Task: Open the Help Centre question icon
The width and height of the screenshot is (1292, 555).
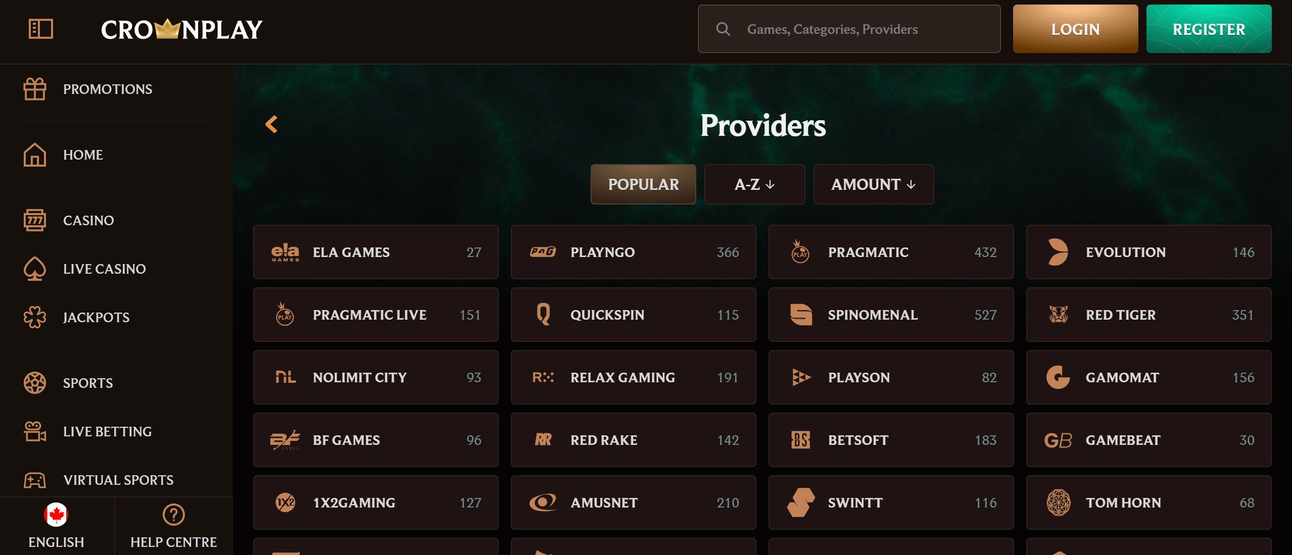Action: pyautogui.click(x=173, y=515)
